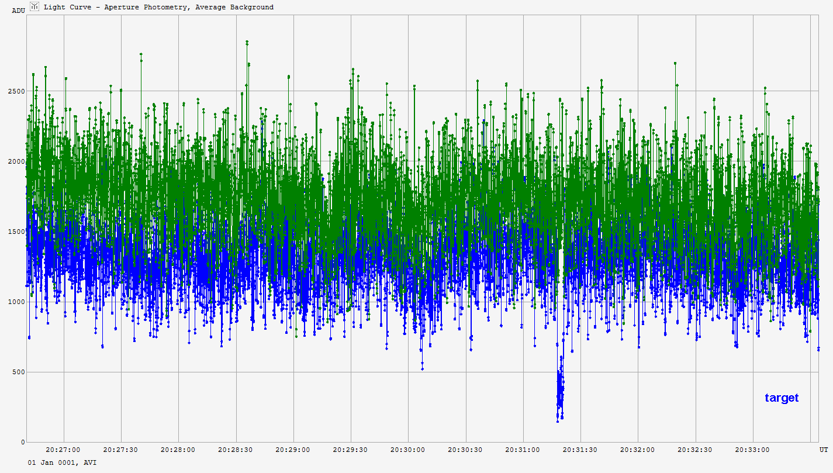Click the blue 'target' legend label
This screenshot has height=473, width=833.
(x=782, y=398)
